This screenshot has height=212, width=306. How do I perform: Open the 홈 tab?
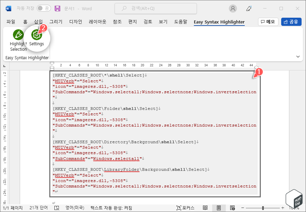click(x=26, y=22)
